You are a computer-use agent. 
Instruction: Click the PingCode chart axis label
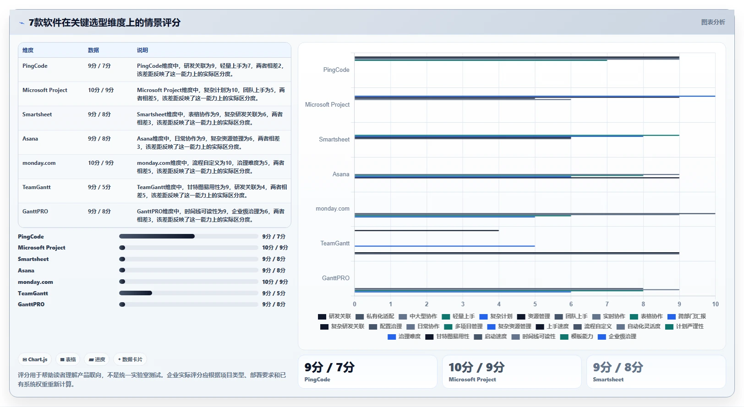336,70
